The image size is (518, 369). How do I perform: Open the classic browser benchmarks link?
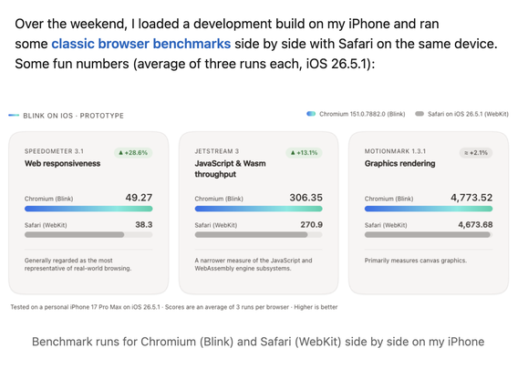pyautogui.click(x=141, y=44)
